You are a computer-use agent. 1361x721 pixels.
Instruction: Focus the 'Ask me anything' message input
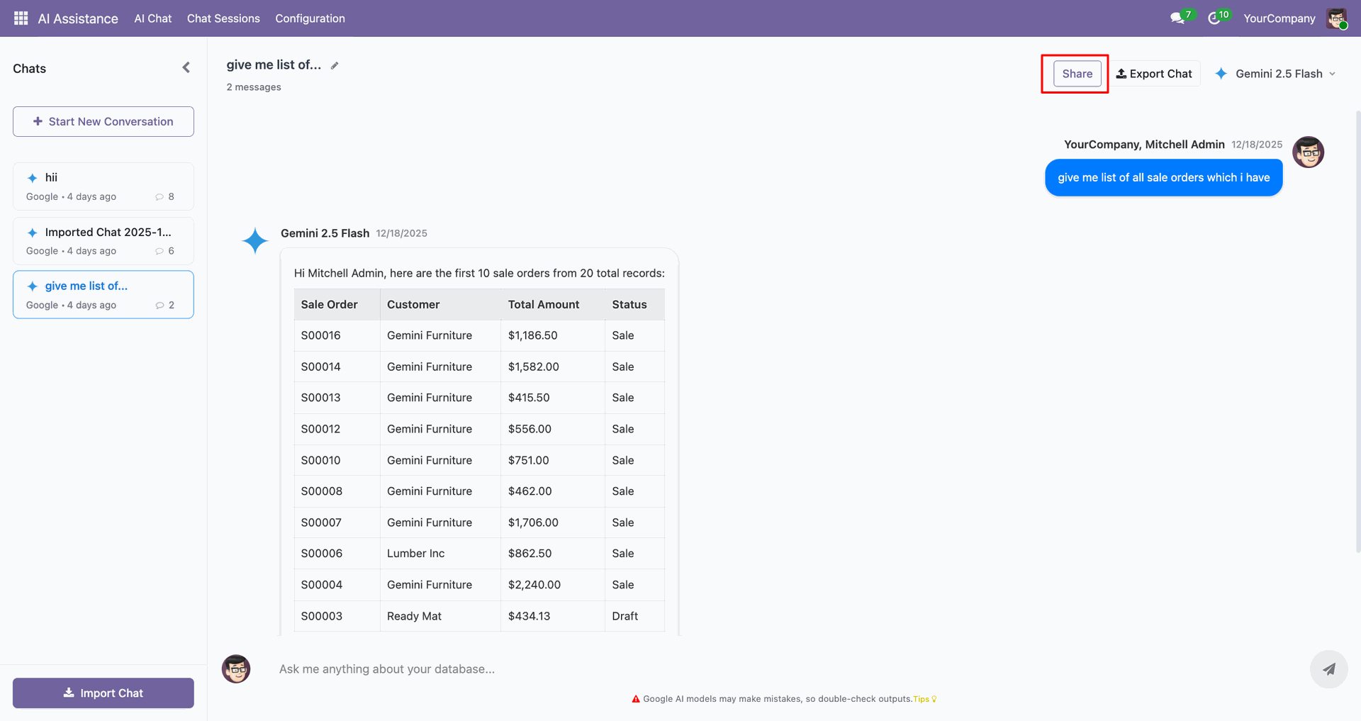[780, 669]
